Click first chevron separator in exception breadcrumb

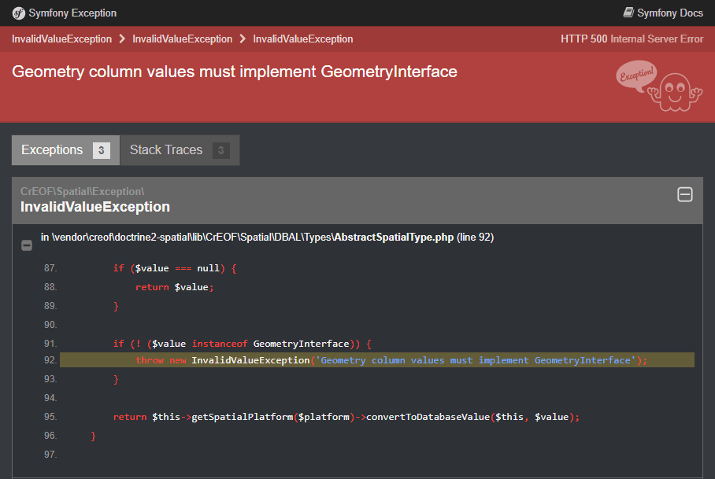coord(122,39)
